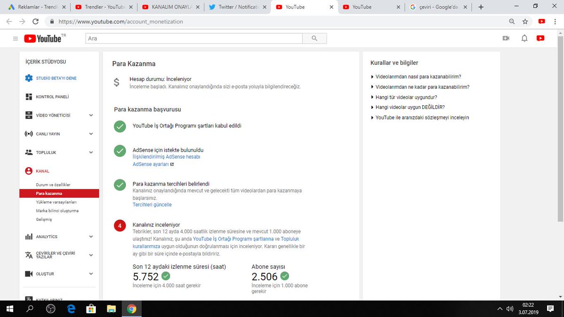Expand 'YouTube ile aranızdaki sözleşmeyi inceleyin'
Screen dimensions: 564x317
click(420, 117)
